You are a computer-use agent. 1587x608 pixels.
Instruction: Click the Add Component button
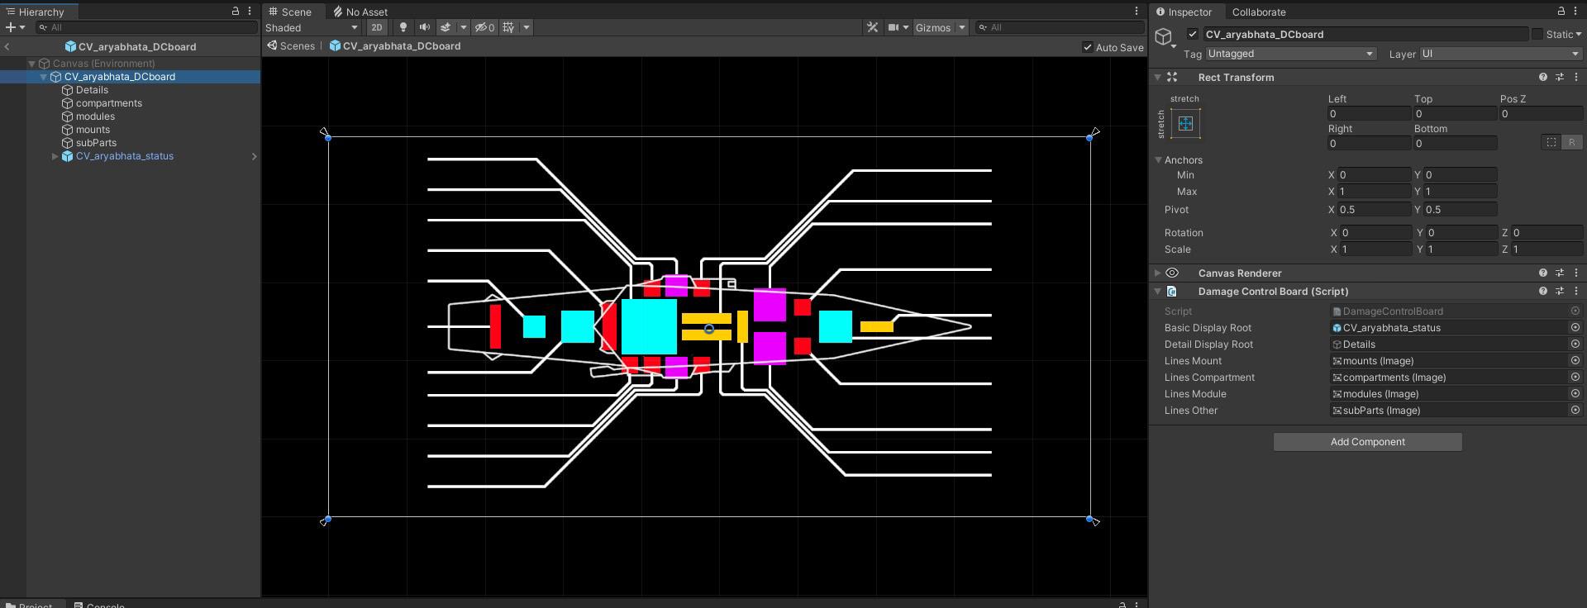coord(1367,442)
